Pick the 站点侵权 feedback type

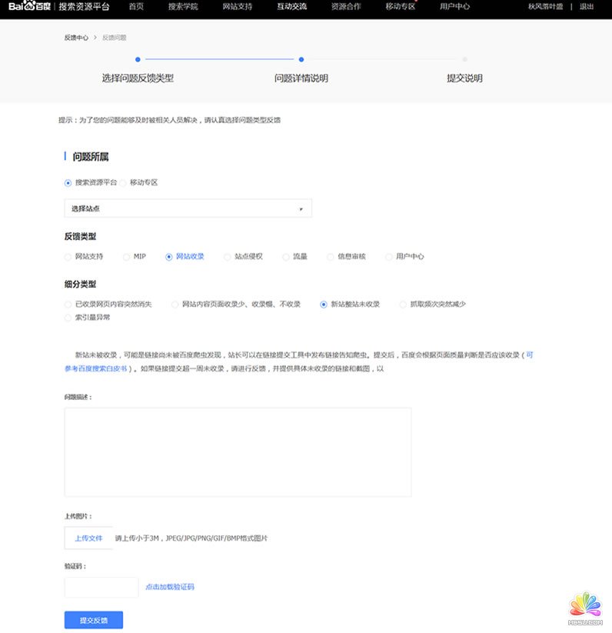click(228, 257)
